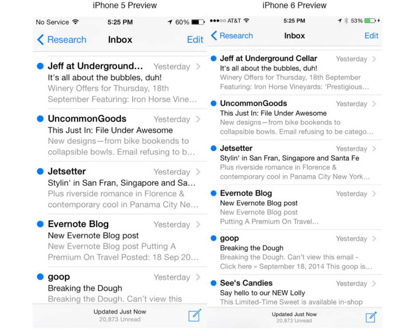
Task: Click 'This Just In: File Under Awesome', iPhone 5
Action: (x=110, y=130)
